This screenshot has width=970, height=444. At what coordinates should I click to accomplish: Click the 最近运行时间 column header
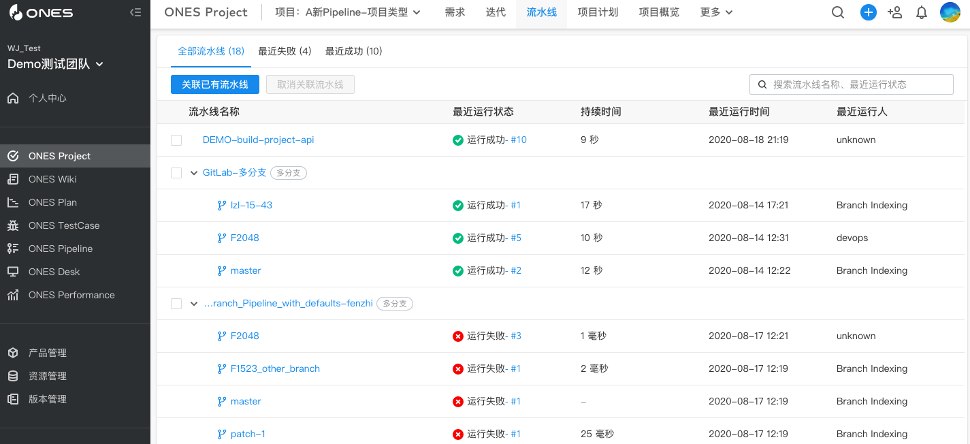(x=739, y=112)
